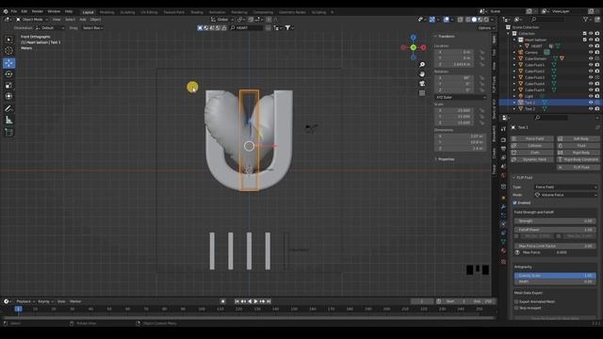Image resolution: width=603 pixels, height=339 pixels.
Task: Open the Global transform orientation dropdown
Action: 222,19
